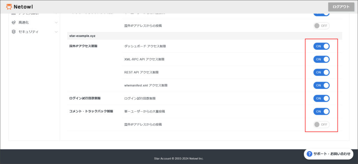Click the Netowl owl logo icon
Screen dimensions: 358x164
coord(9,7)
